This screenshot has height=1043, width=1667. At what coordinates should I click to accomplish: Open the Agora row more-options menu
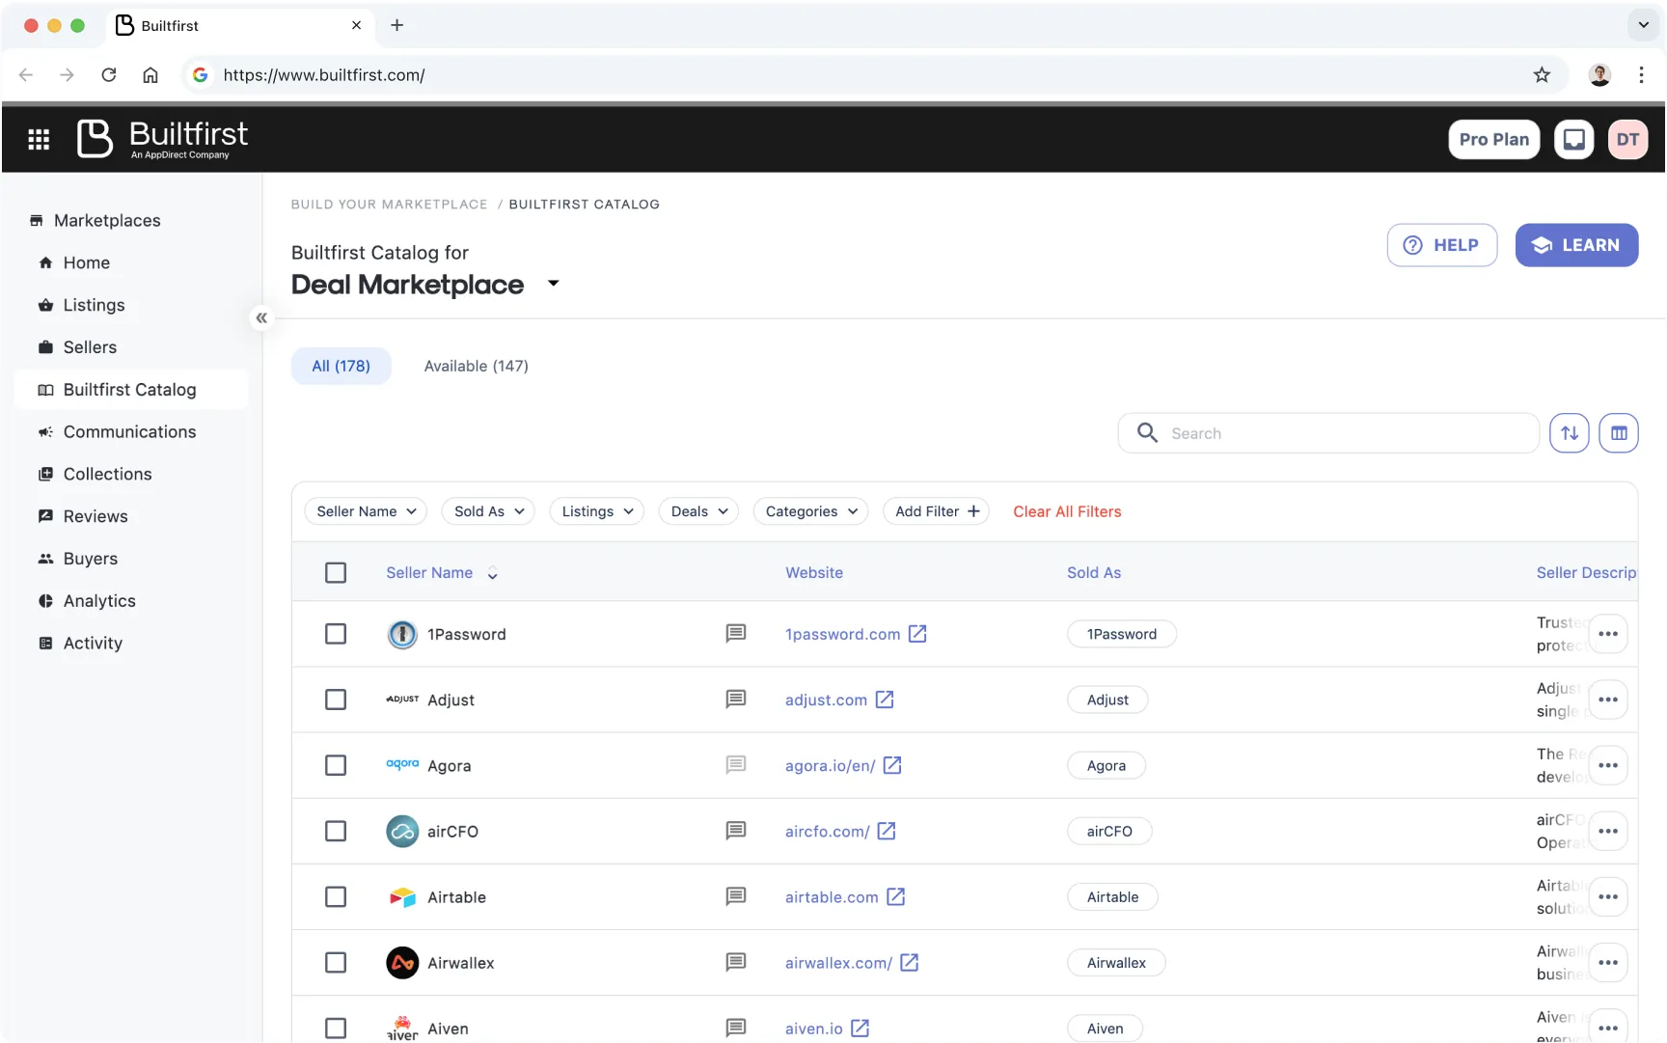1608,765
